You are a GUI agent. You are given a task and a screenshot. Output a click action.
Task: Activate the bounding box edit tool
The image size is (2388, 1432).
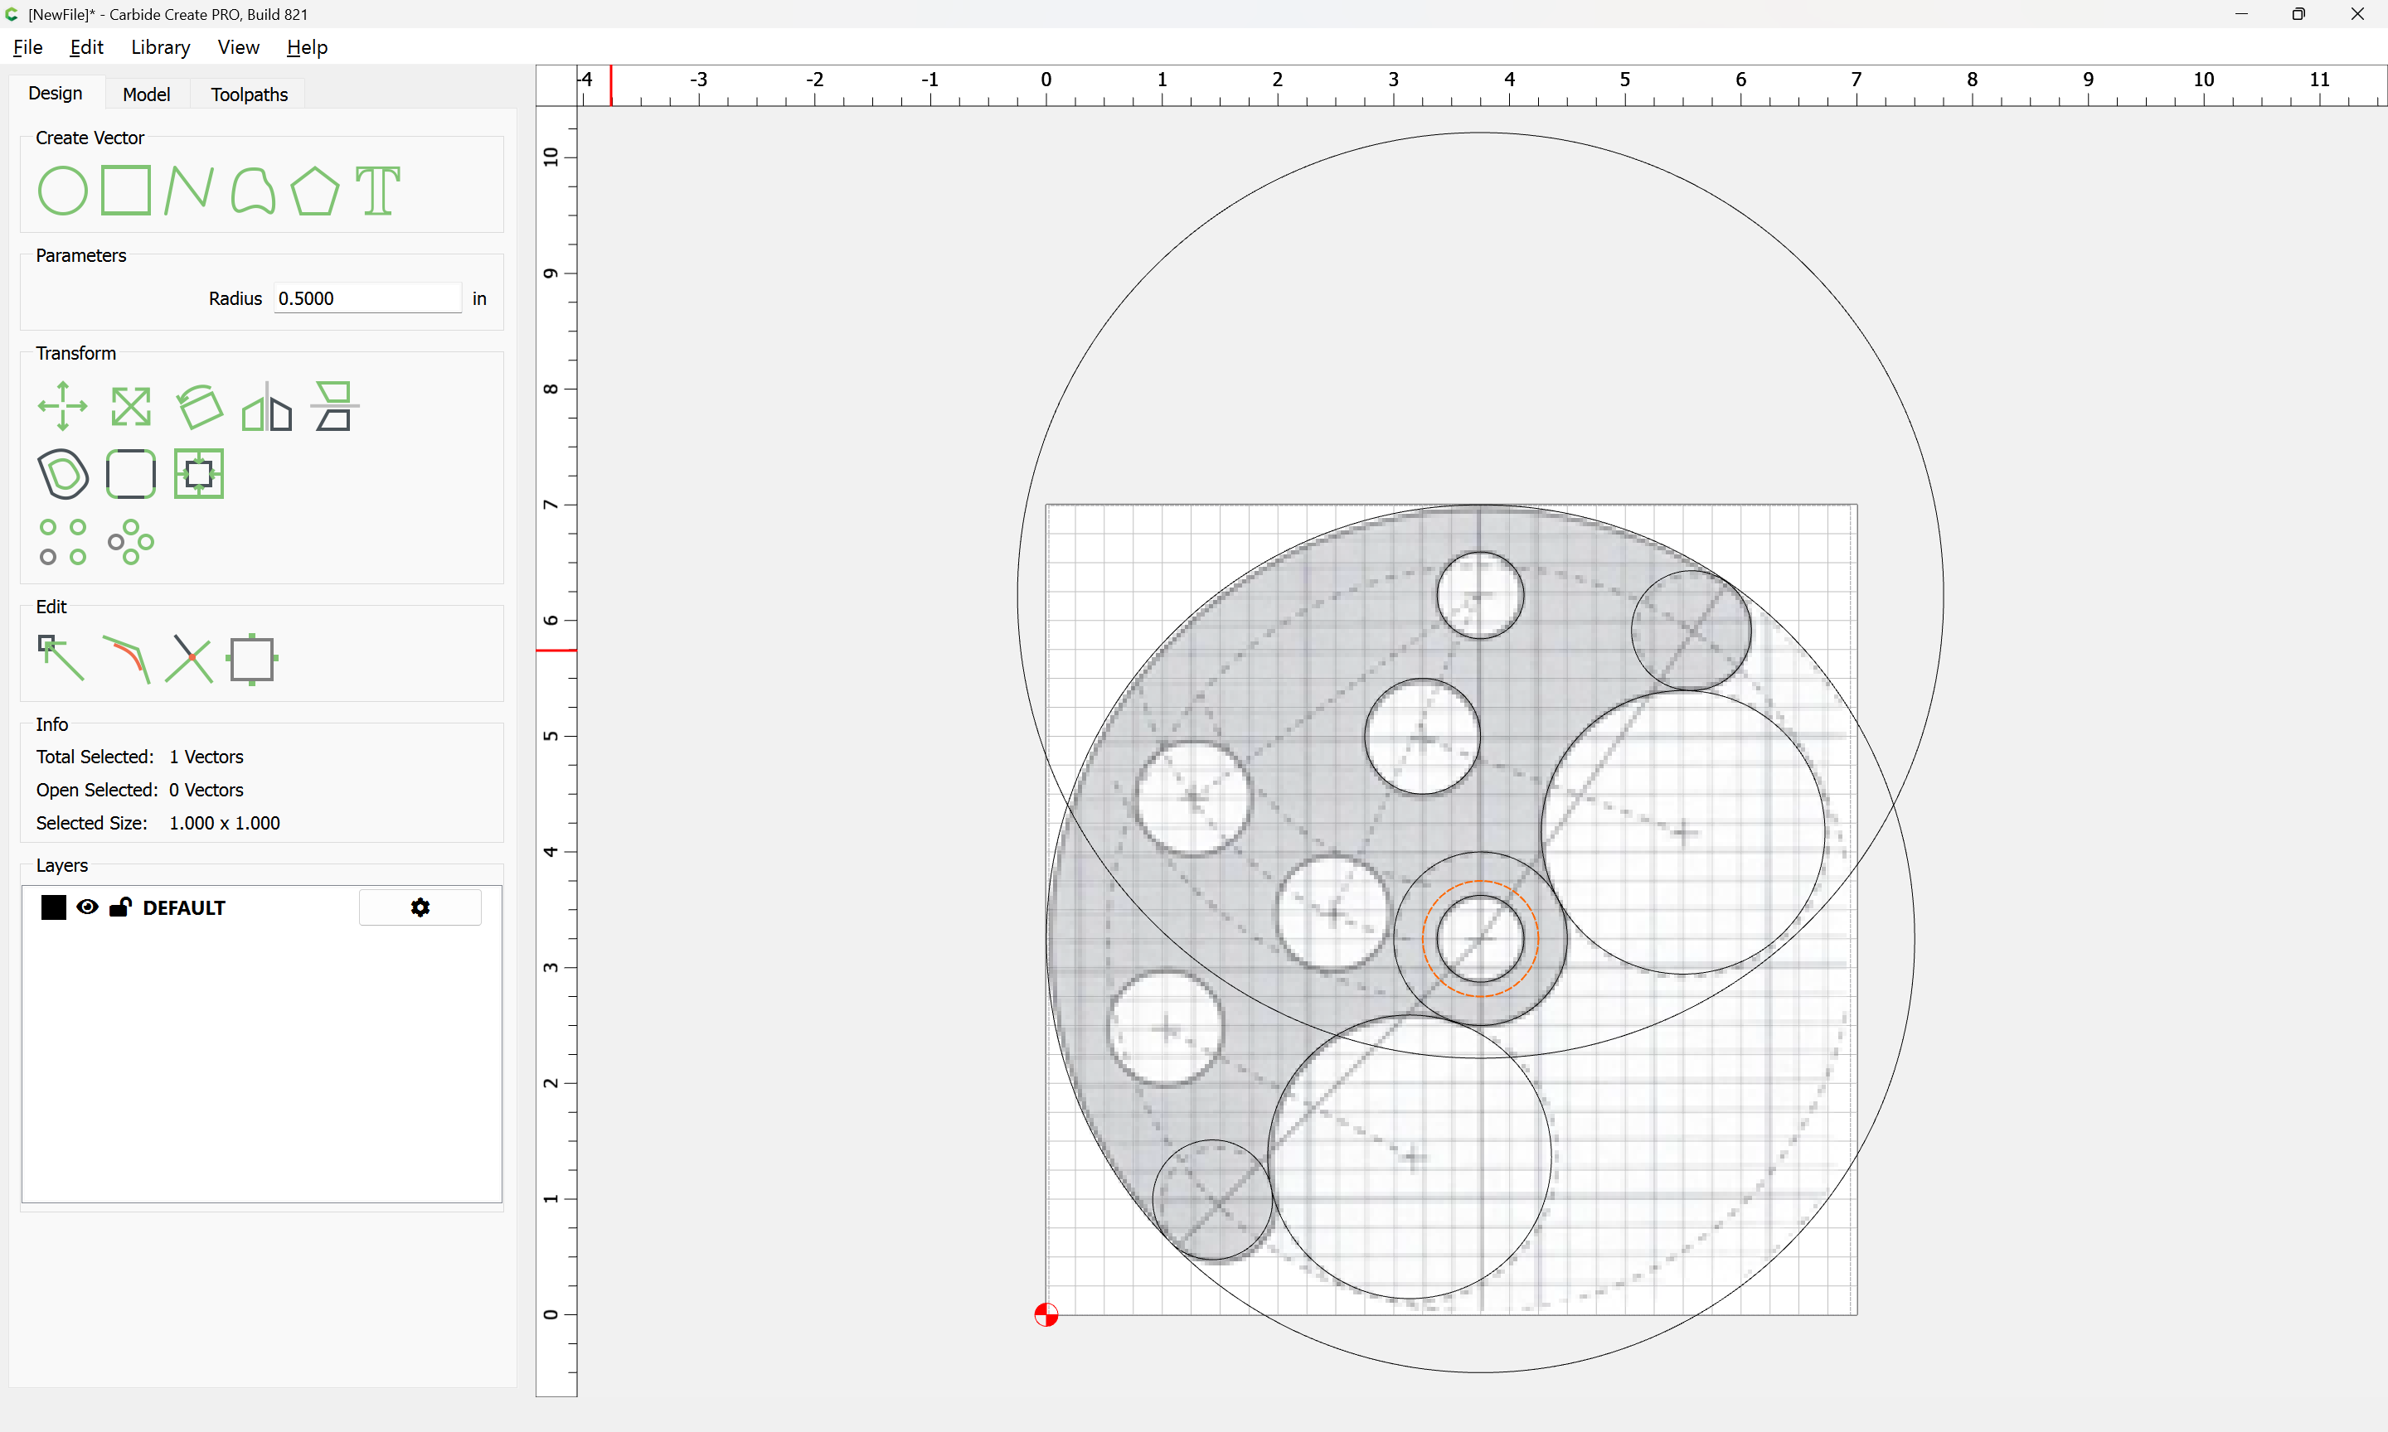tap(253, 659)
